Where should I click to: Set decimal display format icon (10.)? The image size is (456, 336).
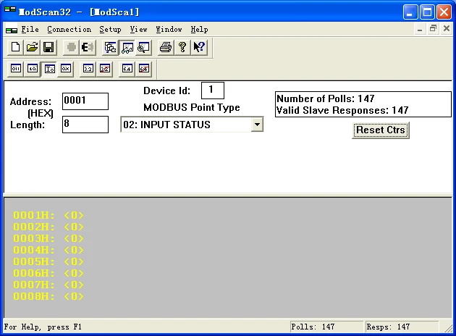[x=33, y=69]
